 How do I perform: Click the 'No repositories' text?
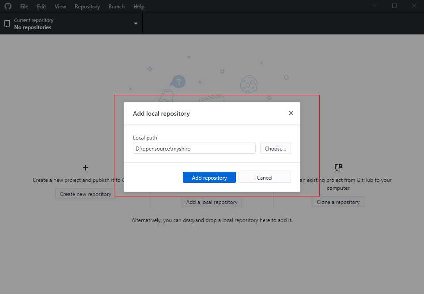click(x=33, y=27)
